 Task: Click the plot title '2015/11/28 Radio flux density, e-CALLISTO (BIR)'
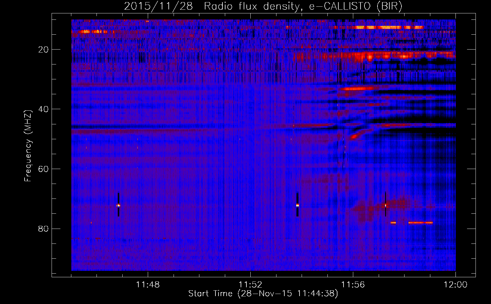[263, 6]
